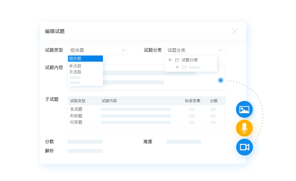
Task: Select 组合题 from the dropdown list
Action: click(x=85, y=58)
